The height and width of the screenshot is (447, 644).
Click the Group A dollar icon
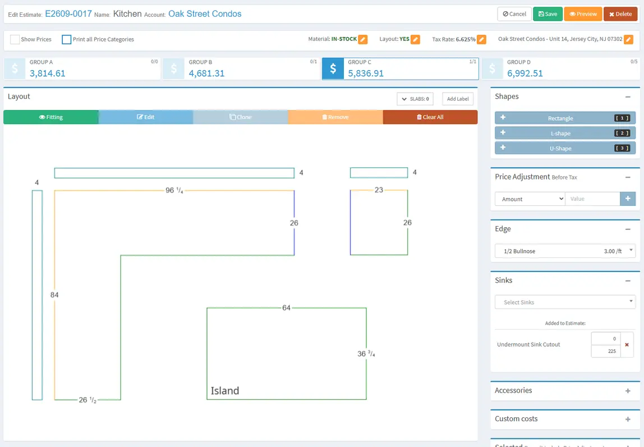click(x=15, y=68)
